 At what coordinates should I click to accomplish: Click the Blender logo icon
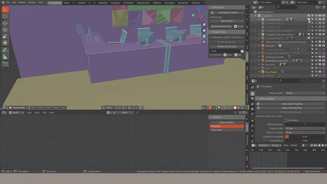pos(3,3)
